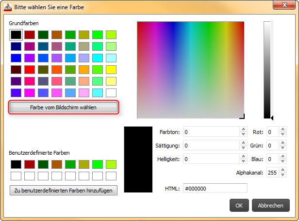Click 'Farbe vom Bildschirm wählen' button
The width and height of the screenshot is (299, 221).
coord(64,107)
